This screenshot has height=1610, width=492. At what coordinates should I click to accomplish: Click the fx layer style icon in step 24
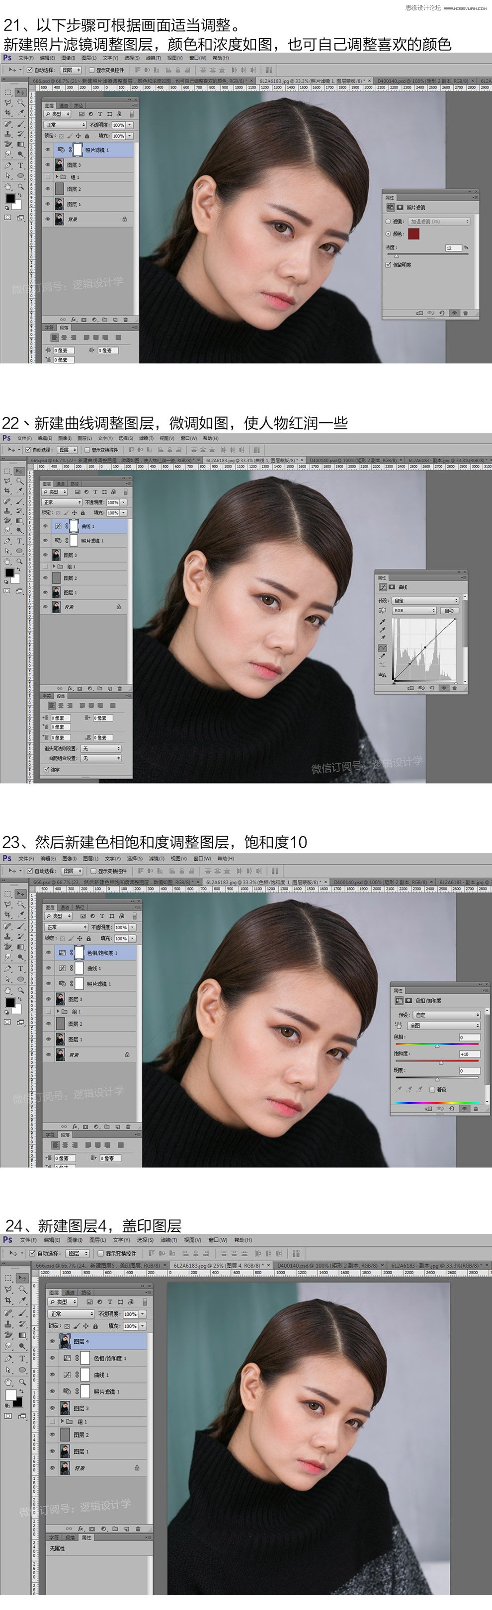tap(81, 1529)
